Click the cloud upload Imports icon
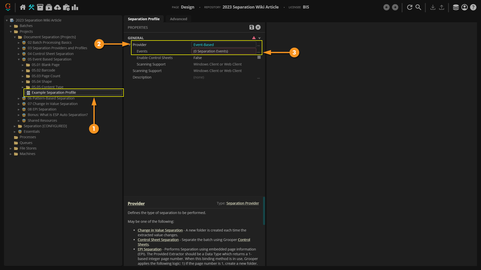Viewport: 481px width, 270px height. pos(57,7)
